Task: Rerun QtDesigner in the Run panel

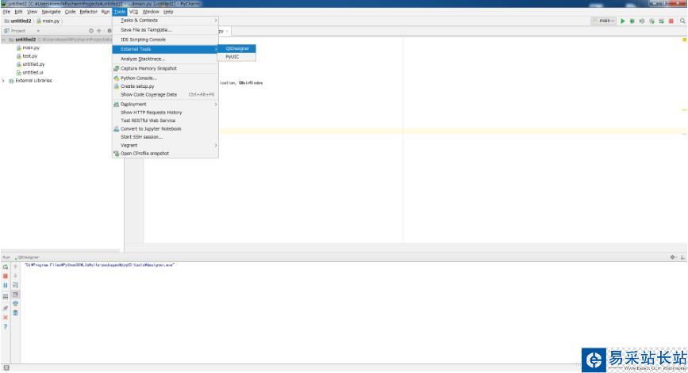Action: (6, 267)
